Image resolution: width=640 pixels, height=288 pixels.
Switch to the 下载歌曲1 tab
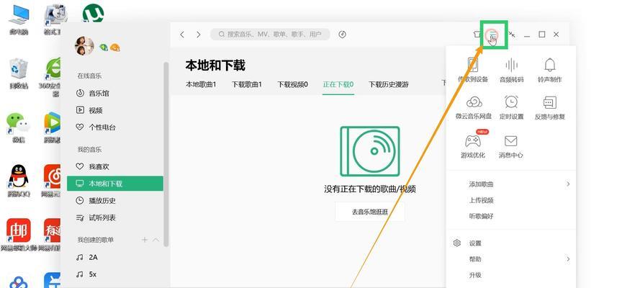(247, 84)
